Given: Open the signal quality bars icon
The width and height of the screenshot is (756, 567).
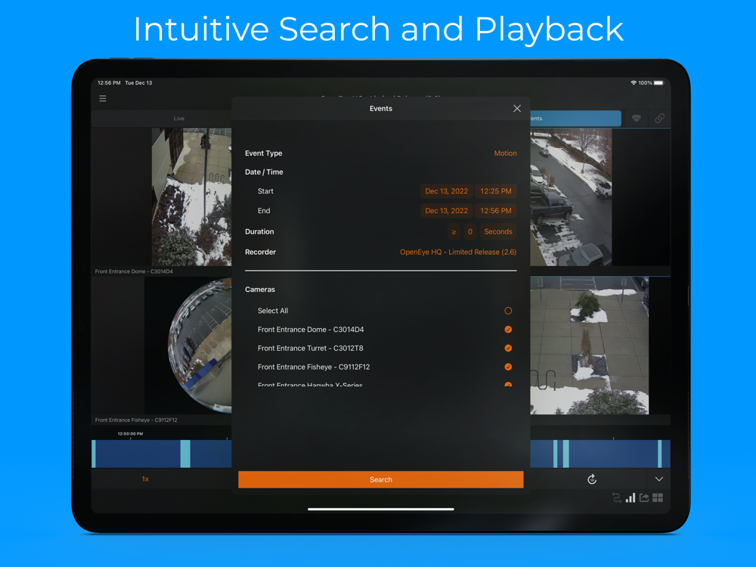Looking at the screenshot, I should point(631,497).
